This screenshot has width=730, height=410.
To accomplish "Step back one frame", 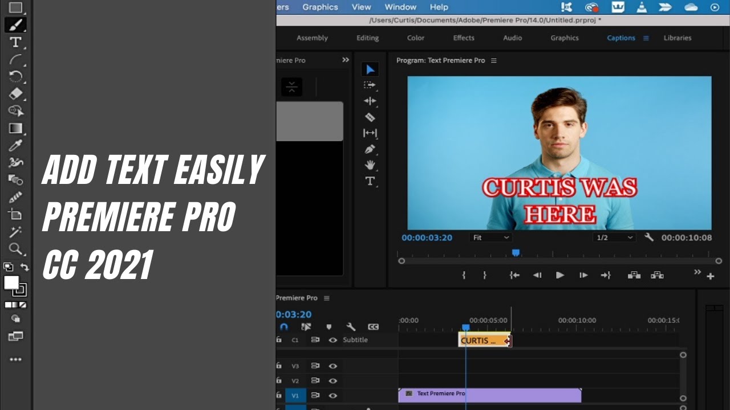I will [537, 275].
